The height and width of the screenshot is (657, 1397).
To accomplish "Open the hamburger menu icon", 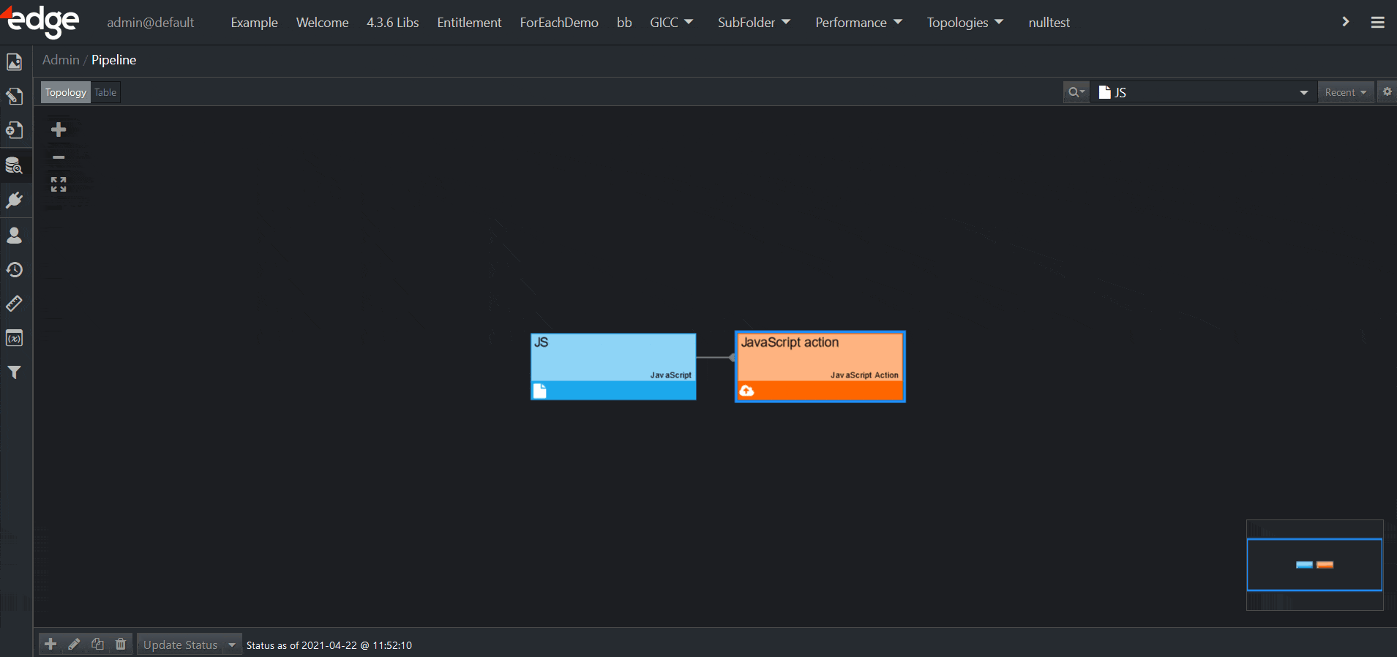I will click(x=1377, y=23).
